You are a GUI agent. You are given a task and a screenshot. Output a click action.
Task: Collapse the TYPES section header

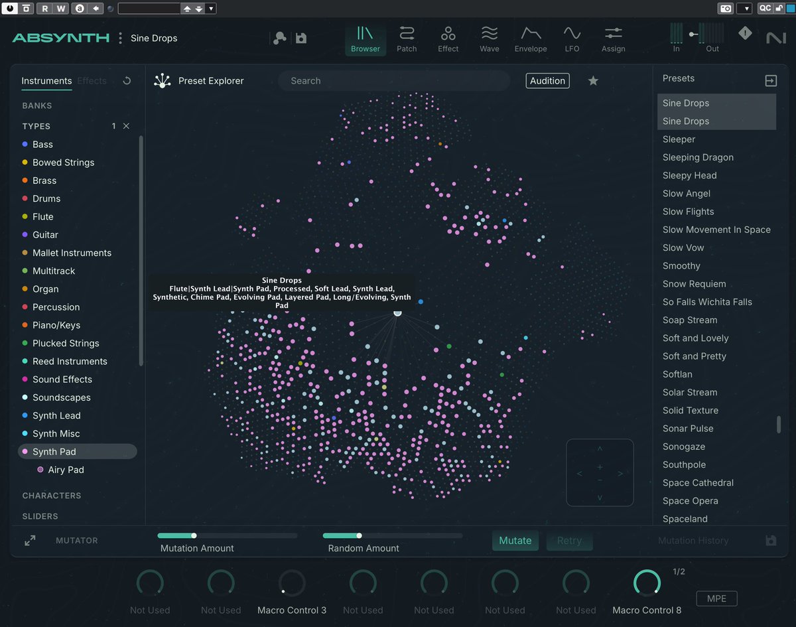(36, 126)
